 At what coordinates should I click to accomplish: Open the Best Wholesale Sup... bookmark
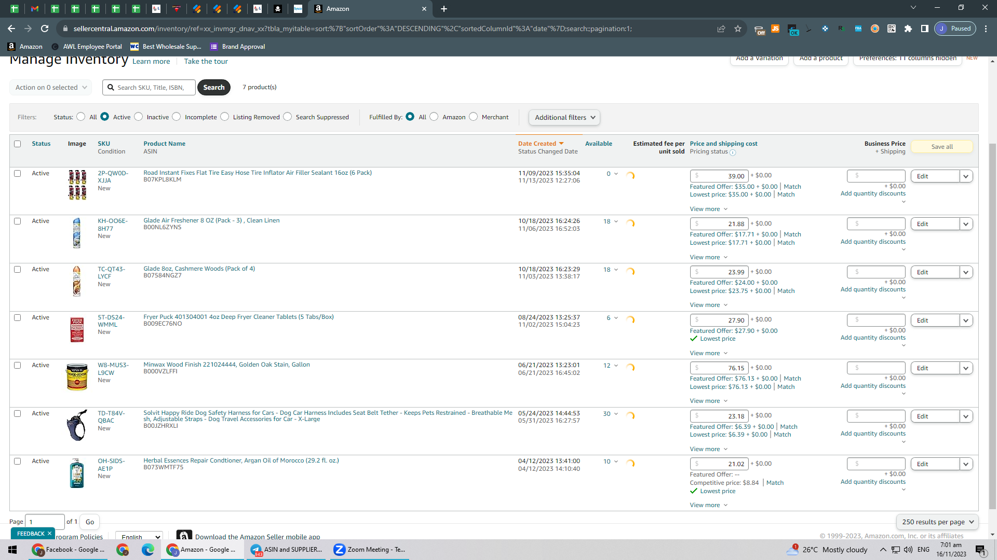166,47
